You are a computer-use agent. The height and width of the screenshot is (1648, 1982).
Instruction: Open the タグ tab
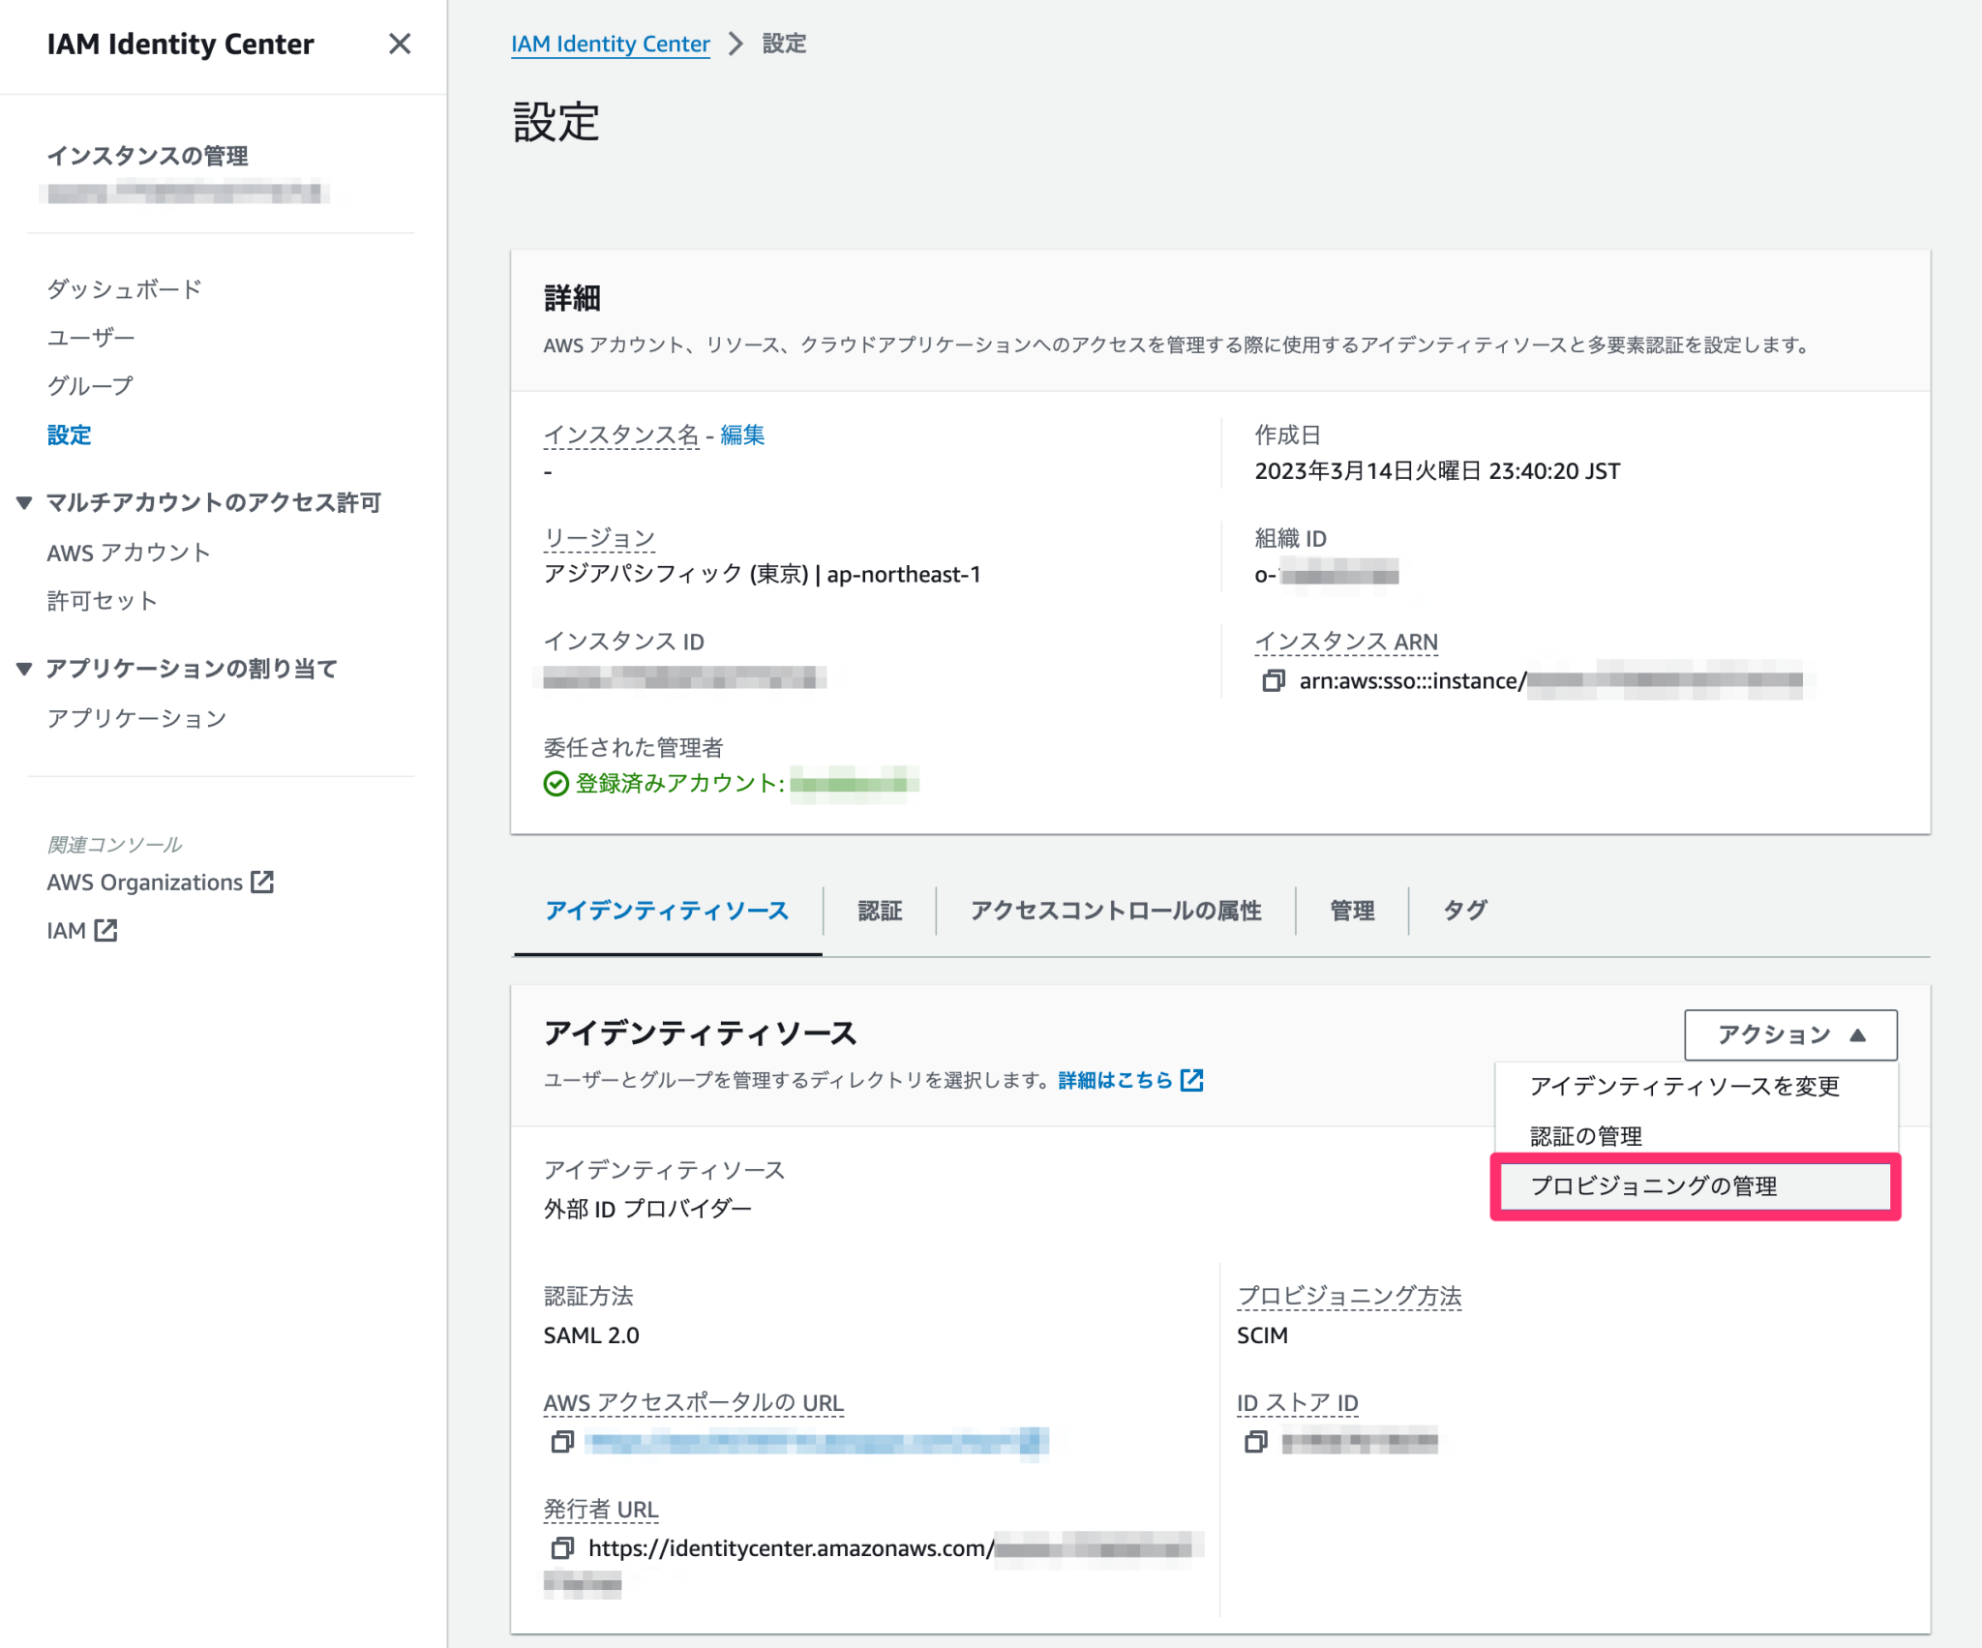(1464, 910)
